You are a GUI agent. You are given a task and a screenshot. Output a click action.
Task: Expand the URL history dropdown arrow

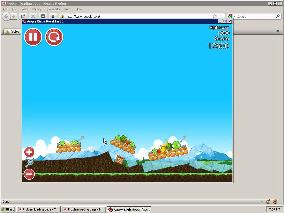point(221,16)
